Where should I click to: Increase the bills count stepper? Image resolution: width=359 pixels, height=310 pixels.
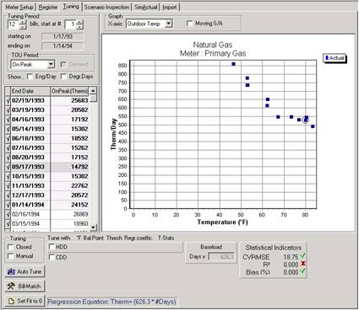23,22
